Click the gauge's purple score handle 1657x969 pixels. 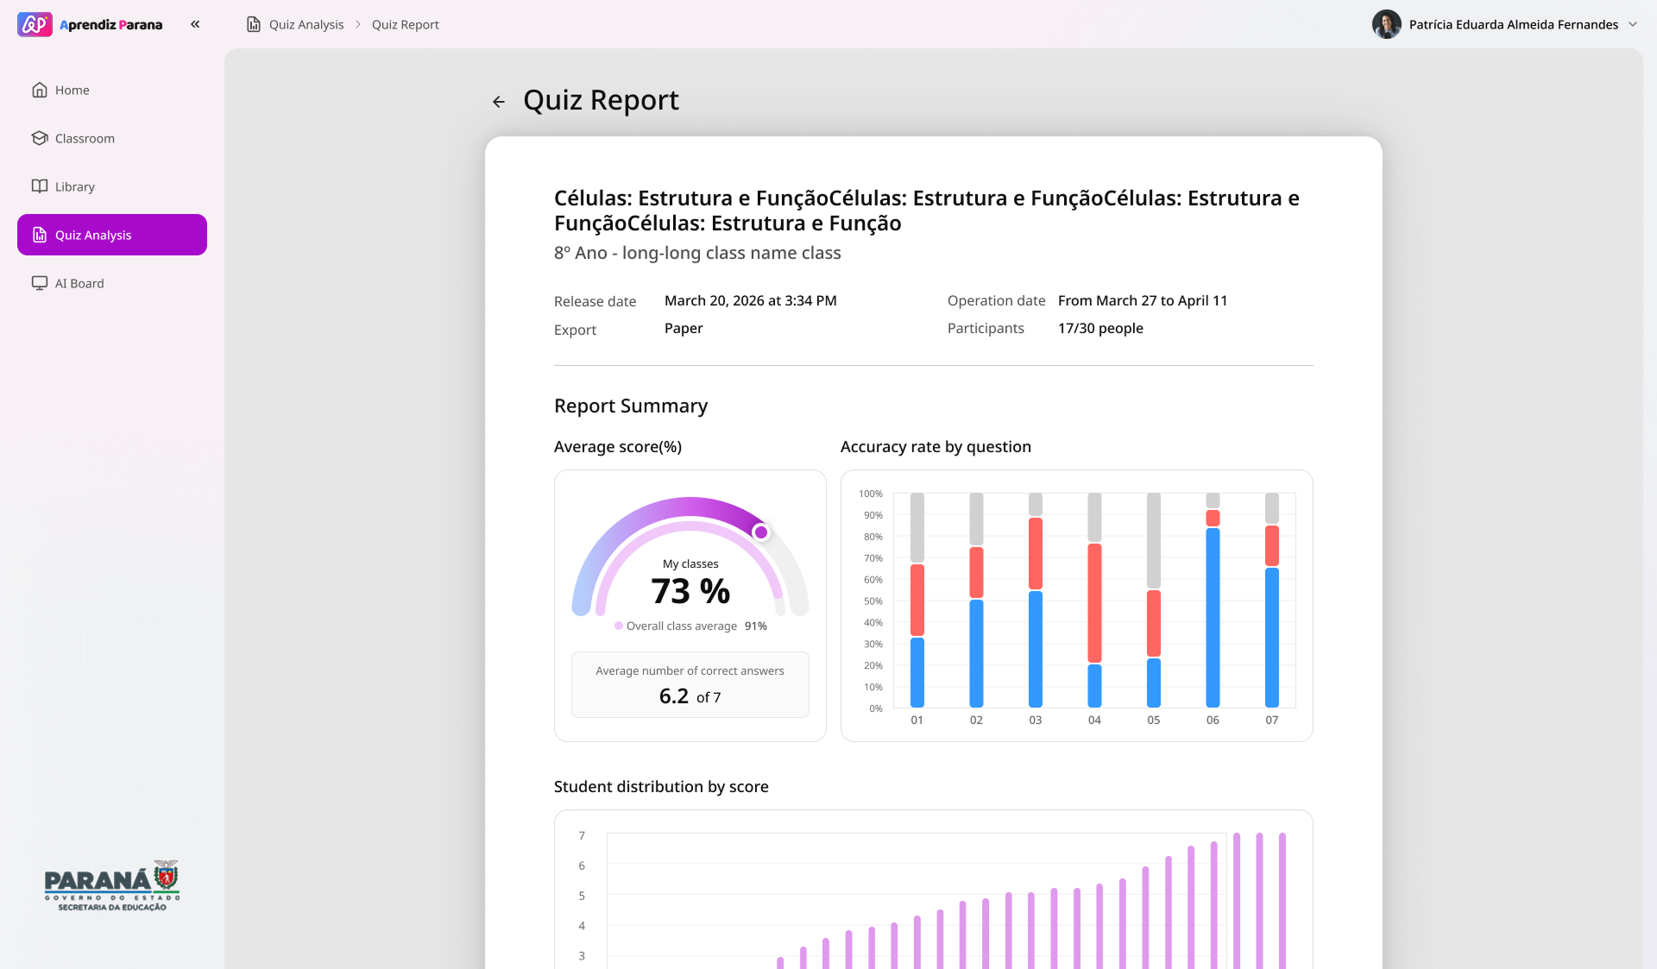tap(760, 532)
